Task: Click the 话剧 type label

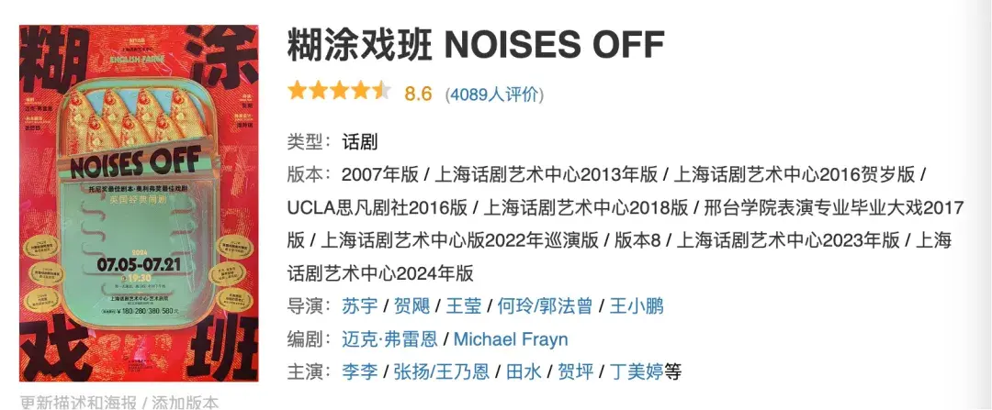Action: click(x=359, y=141)
